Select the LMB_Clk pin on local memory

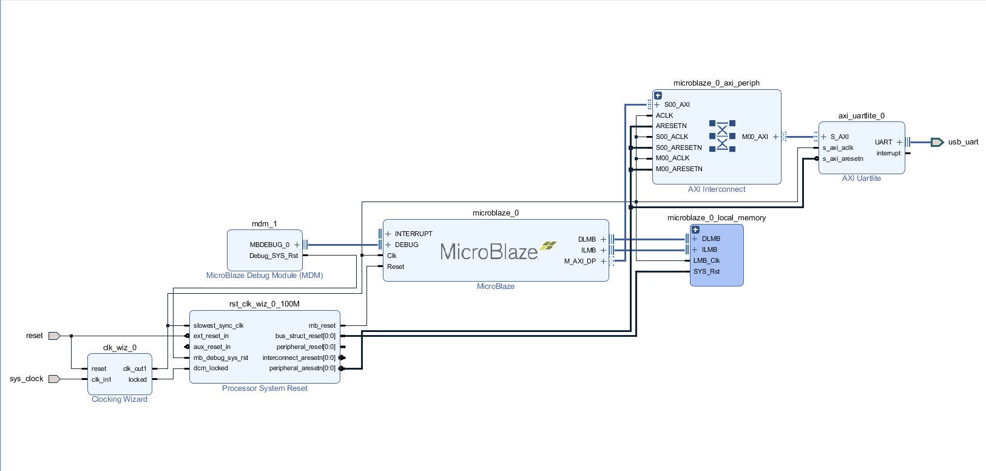point(706,260)
